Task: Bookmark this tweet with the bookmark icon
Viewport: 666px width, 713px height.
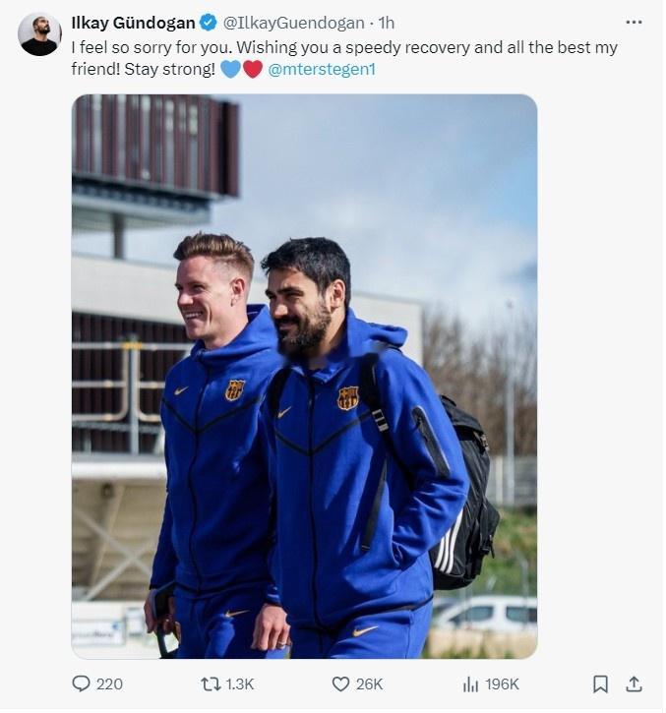Action: pos(600,683)
